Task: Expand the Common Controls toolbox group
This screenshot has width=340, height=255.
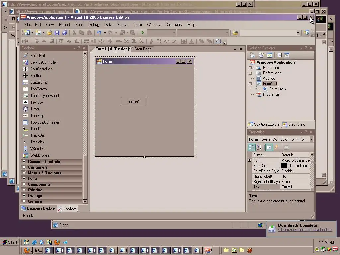Action: coord(24,162)
